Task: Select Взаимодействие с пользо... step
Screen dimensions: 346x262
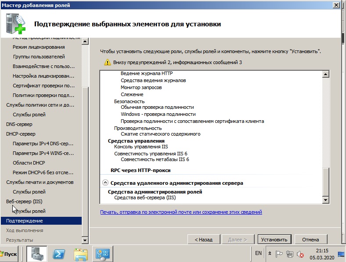Action: coord(44,66)
